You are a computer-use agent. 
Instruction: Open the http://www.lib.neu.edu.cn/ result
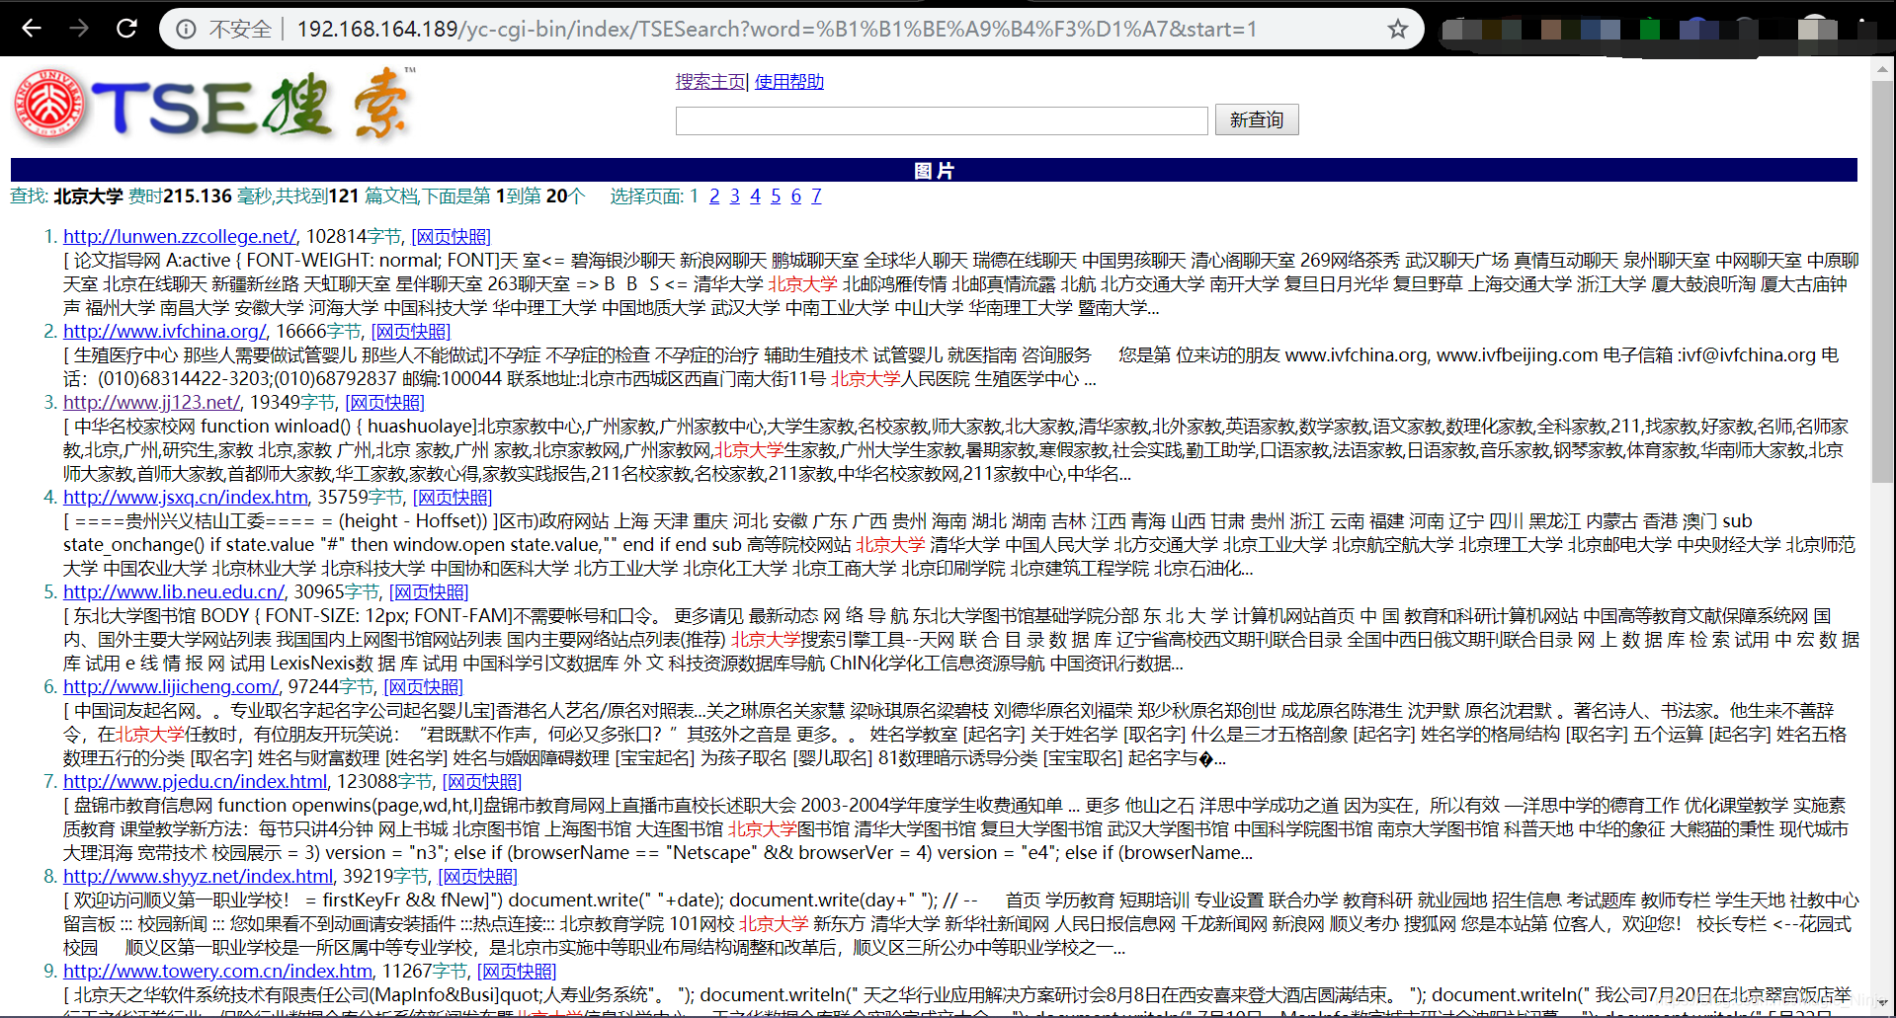[x=173, y=591]
